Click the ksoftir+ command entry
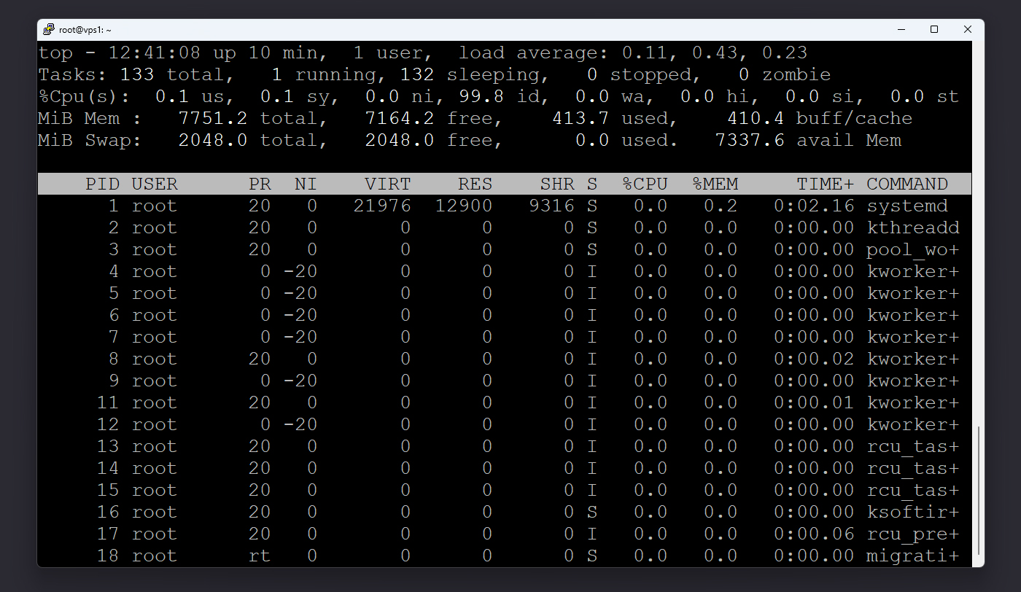 tap(912, 512)
